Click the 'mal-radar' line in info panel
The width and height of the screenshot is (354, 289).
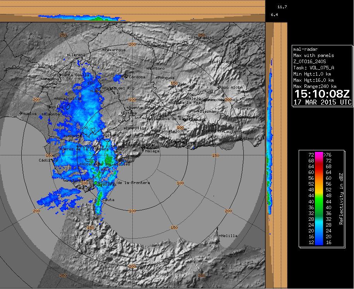pyautogui.click(x=306, y=49)
